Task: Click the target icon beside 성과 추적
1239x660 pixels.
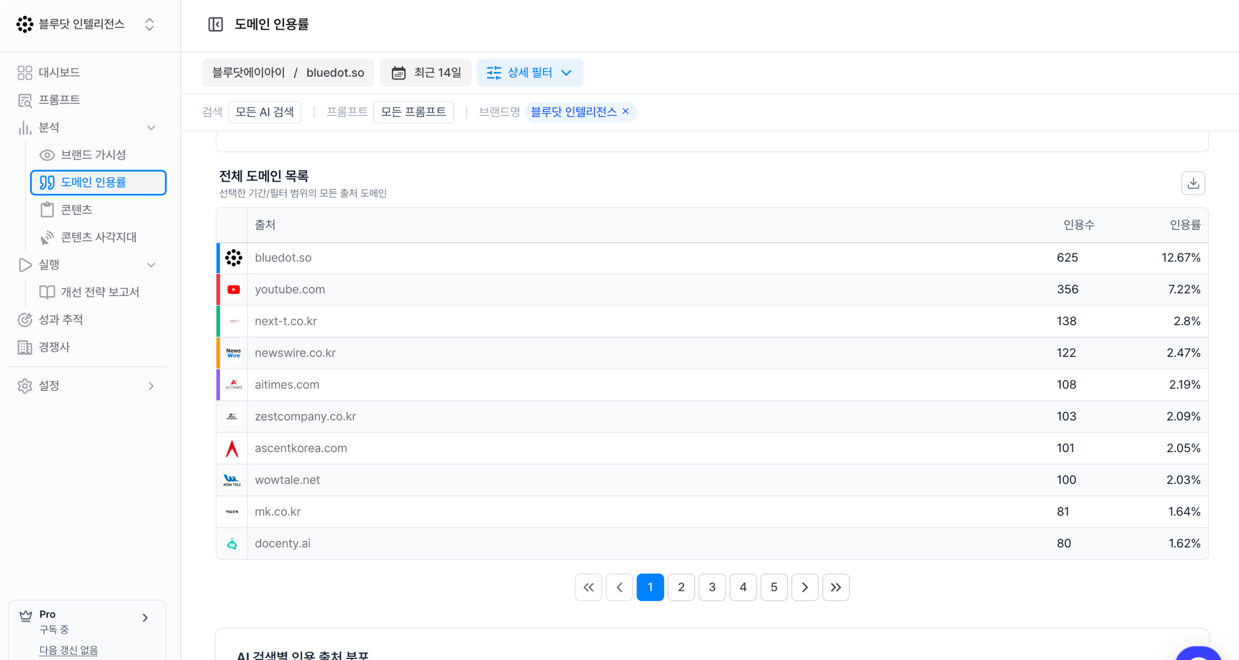Action: (x=25, y=320)
